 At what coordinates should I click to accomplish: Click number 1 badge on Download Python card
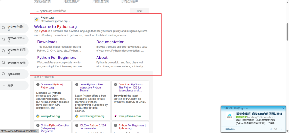pos(38,85)
